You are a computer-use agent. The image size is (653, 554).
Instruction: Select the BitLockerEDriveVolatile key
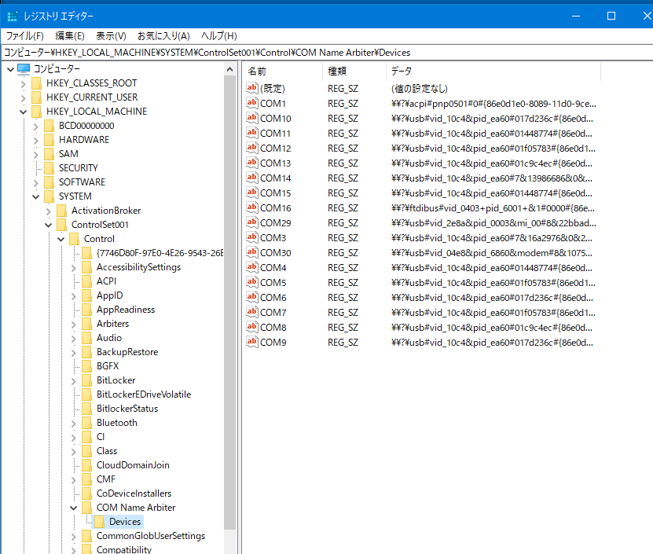pos(144,394)
